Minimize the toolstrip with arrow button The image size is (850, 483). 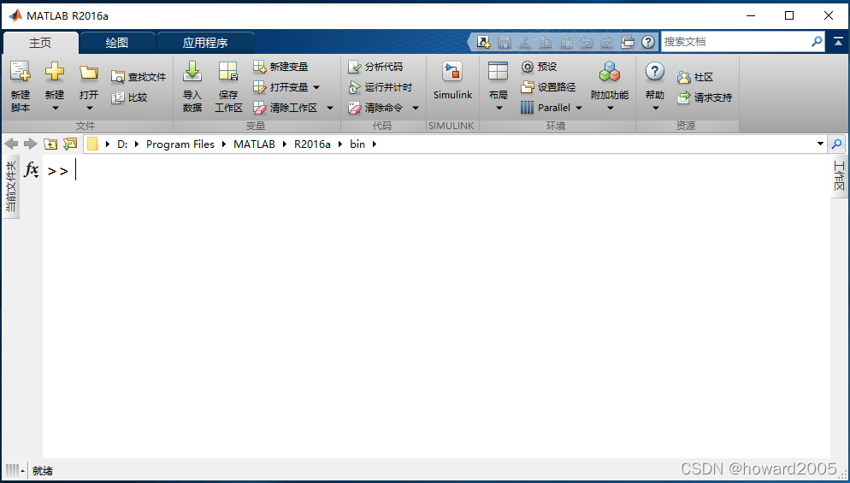(839, 41)
